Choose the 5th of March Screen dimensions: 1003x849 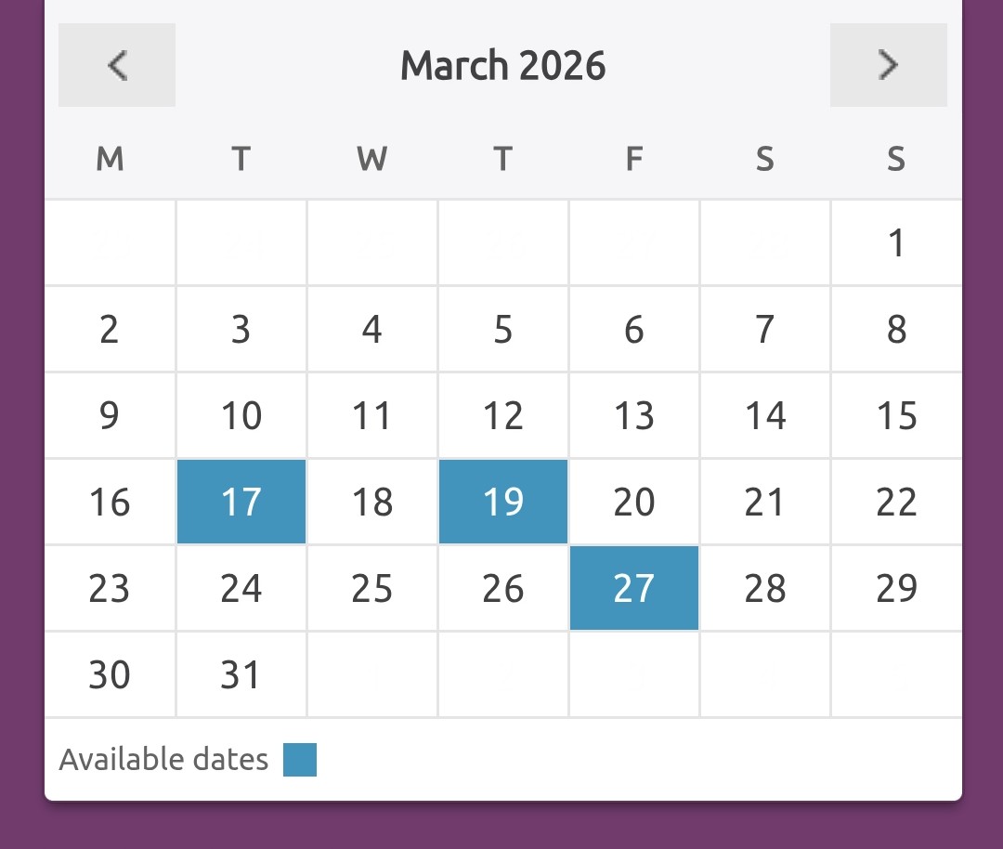tap(503, 329)
